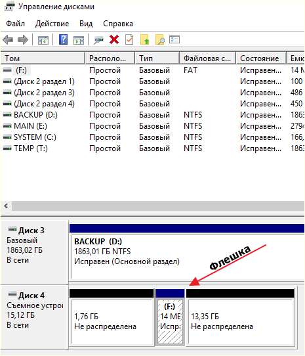The image size is (305, 356).
Task: Click the red X delete icon
Action: click(114, 39)
